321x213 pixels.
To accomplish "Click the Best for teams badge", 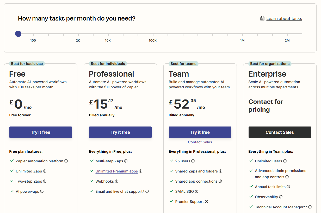I will pos(183,64).
